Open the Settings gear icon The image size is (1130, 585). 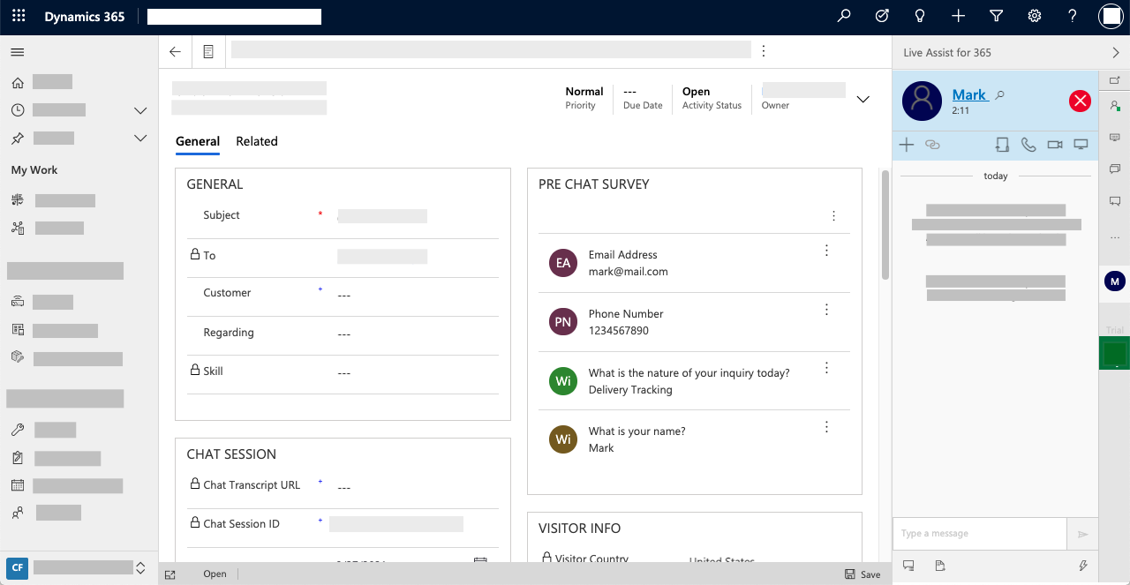pyautogui.click(x=1035, y=16)
